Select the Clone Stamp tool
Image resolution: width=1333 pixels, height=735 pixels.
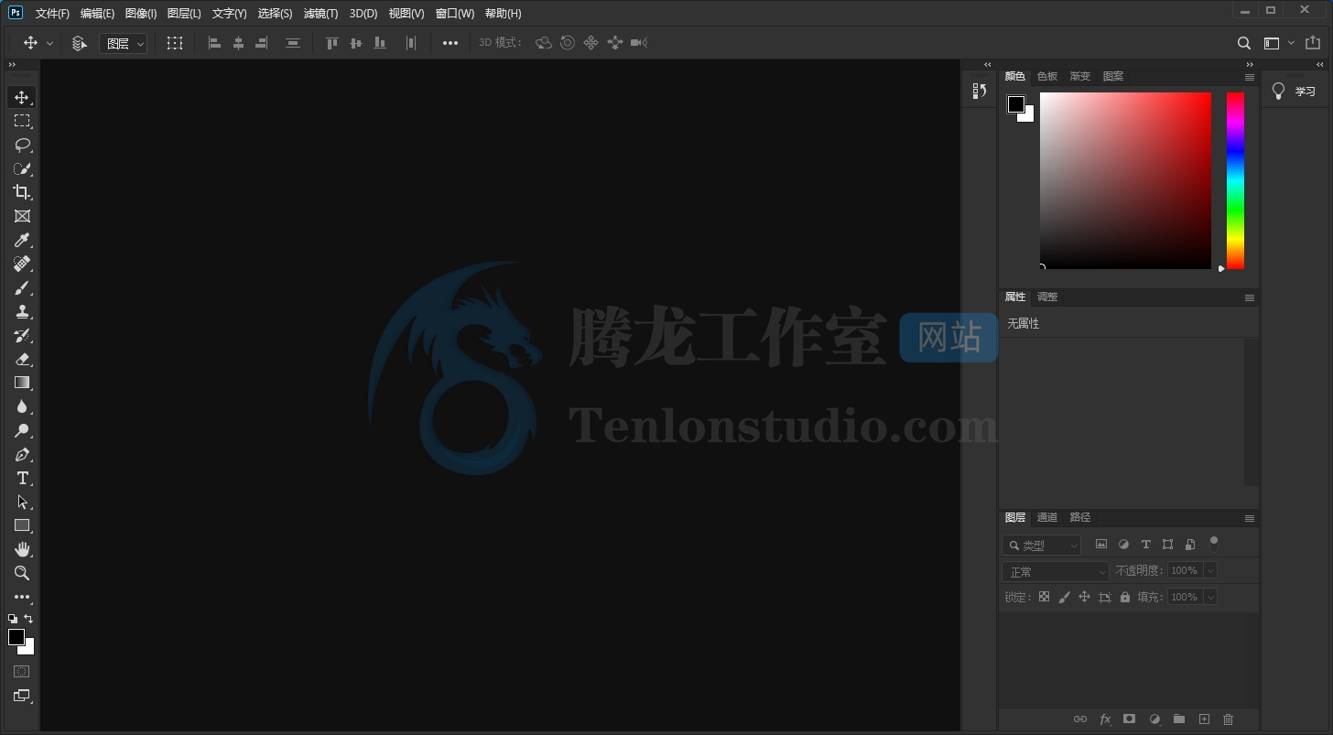pyautogui.click(x=22, y=311)
